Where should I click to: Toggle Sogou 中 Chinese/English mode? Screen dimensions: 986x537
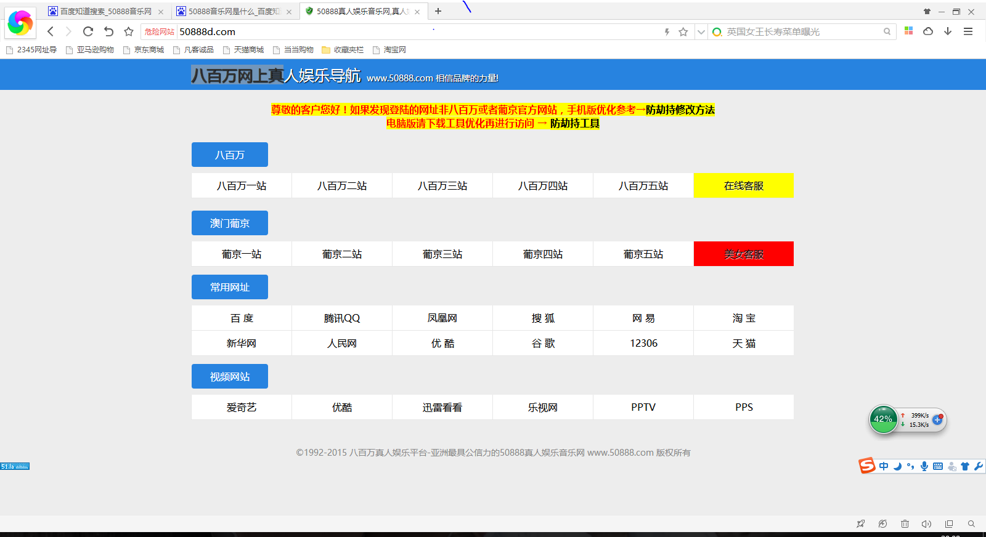[x=884, y=466]
